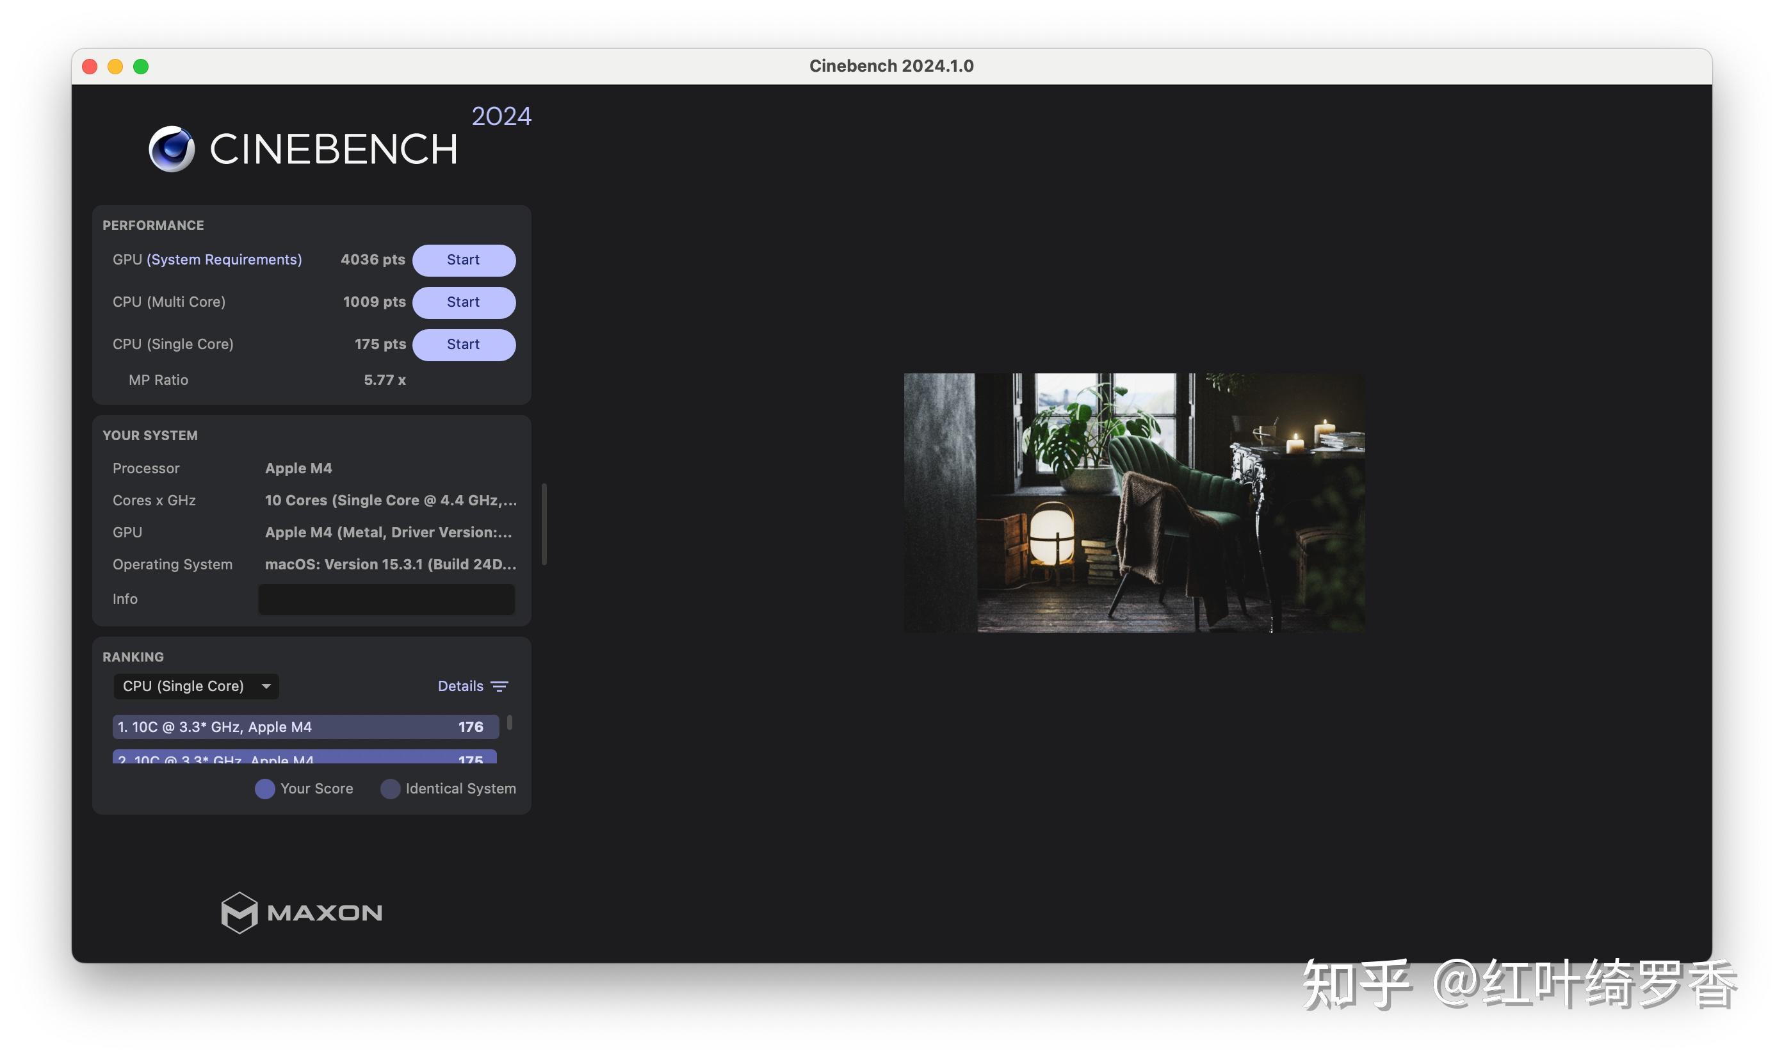Click the Your System panel scrollbar

click(x=543, y=524)
